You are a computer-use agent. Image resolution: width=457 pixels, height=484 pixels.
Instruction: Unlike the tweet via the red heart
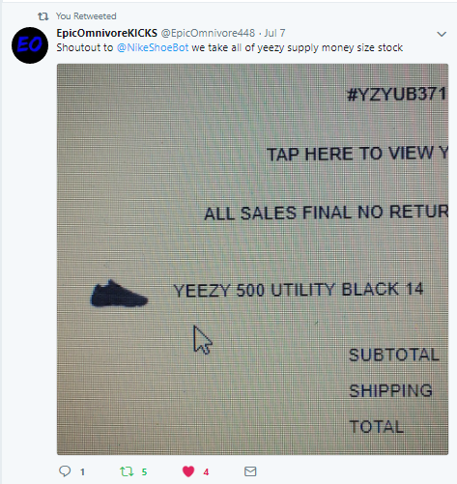tap(188, 471)
